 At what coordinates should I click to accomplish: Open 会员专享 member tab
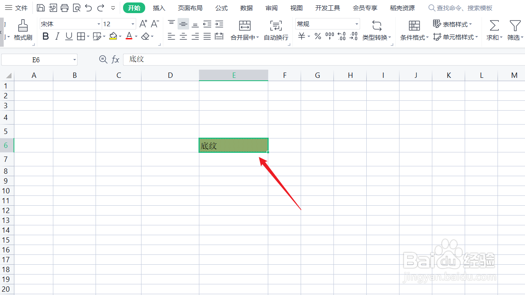pyautogui.click(x=365, y=8)
